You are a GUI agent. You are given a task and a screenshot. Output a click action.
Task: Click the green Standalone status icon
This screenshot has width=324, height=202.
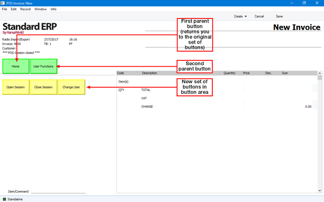click(4, 199)
